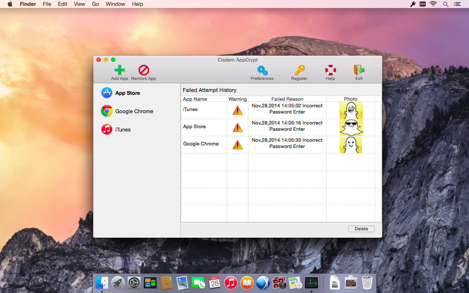Click the 14:05:16 Incorrect Password Enter entry
Viewport: 469px width, 293px height.
click(x=287, y=126)
